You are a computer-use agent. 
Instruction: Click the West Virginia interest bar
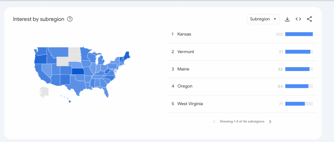(x=295, y=104)
